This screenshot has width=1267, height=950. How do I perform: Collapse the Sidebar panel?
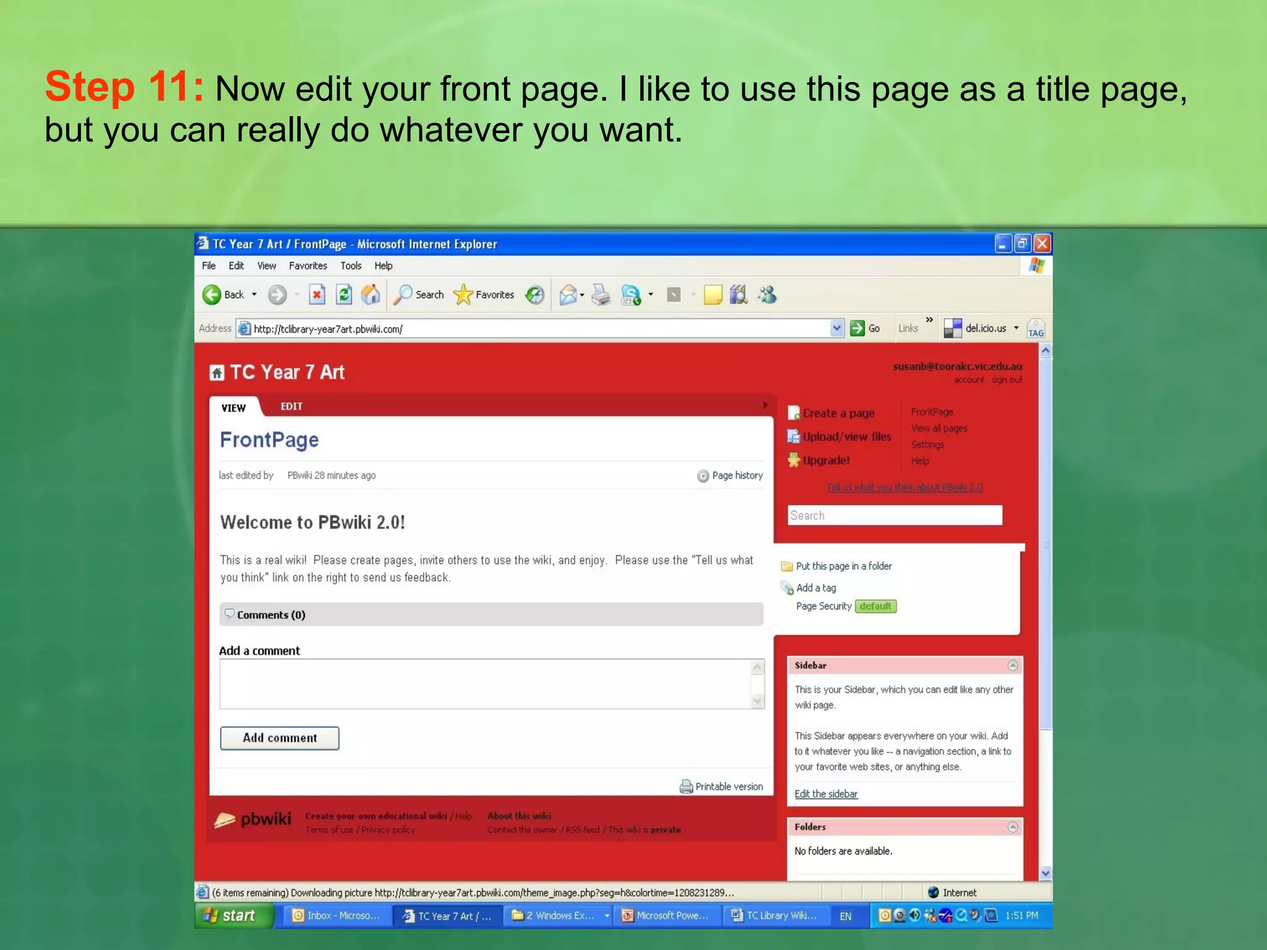[x=1013, y=665]
